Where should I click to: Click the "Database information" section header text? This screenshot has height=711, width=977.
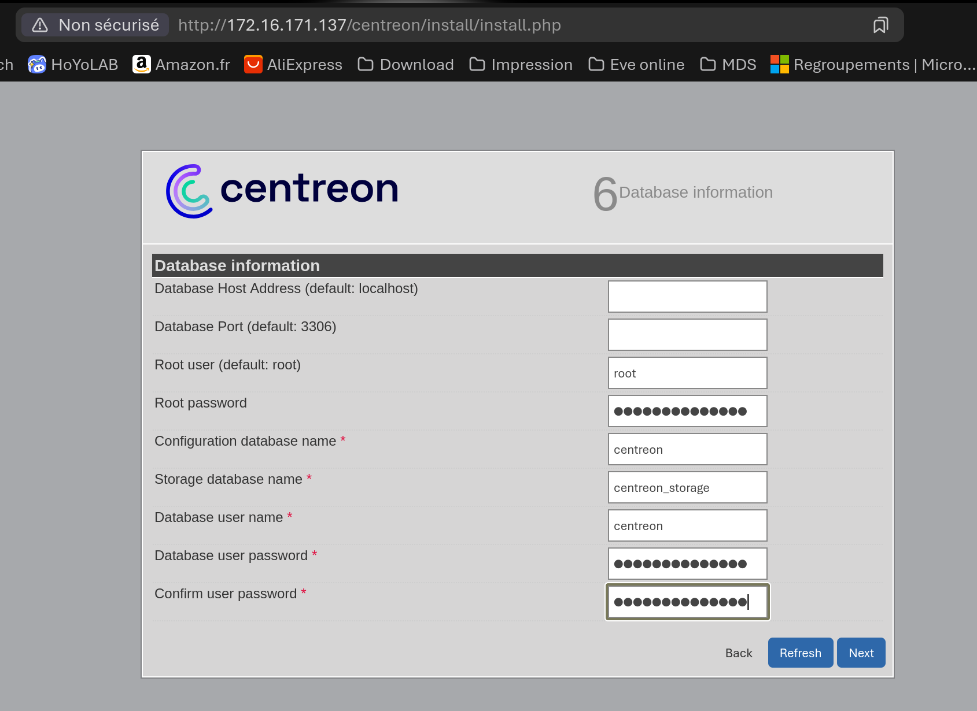coord(237,265)
